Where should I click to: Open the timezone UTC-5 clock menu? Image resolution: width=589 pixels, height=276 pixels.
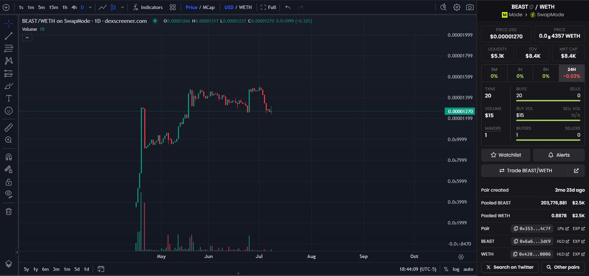point(418,269)
